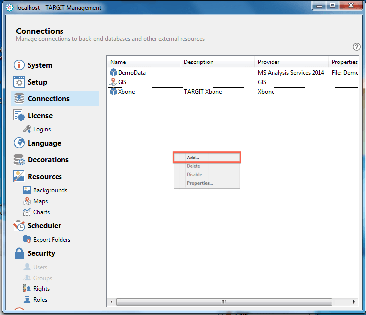
Task: Click the Name column header
Action: click(144, 62)
